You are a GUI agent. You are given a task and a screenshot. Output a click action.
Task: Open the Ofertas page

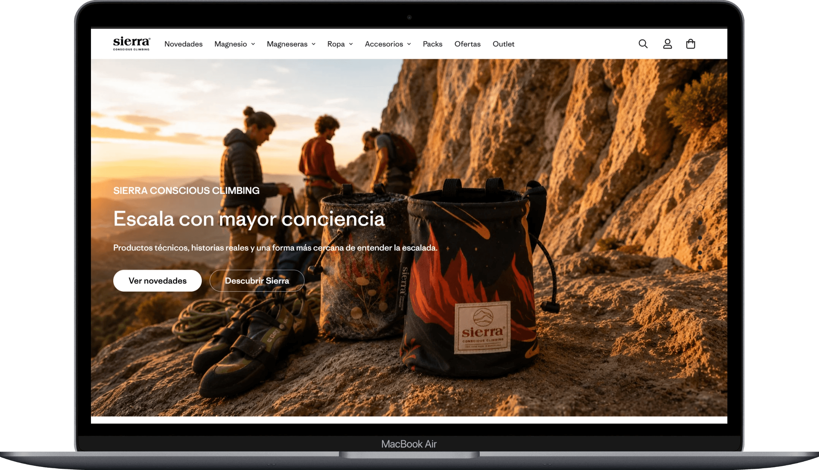pos(467,44)
